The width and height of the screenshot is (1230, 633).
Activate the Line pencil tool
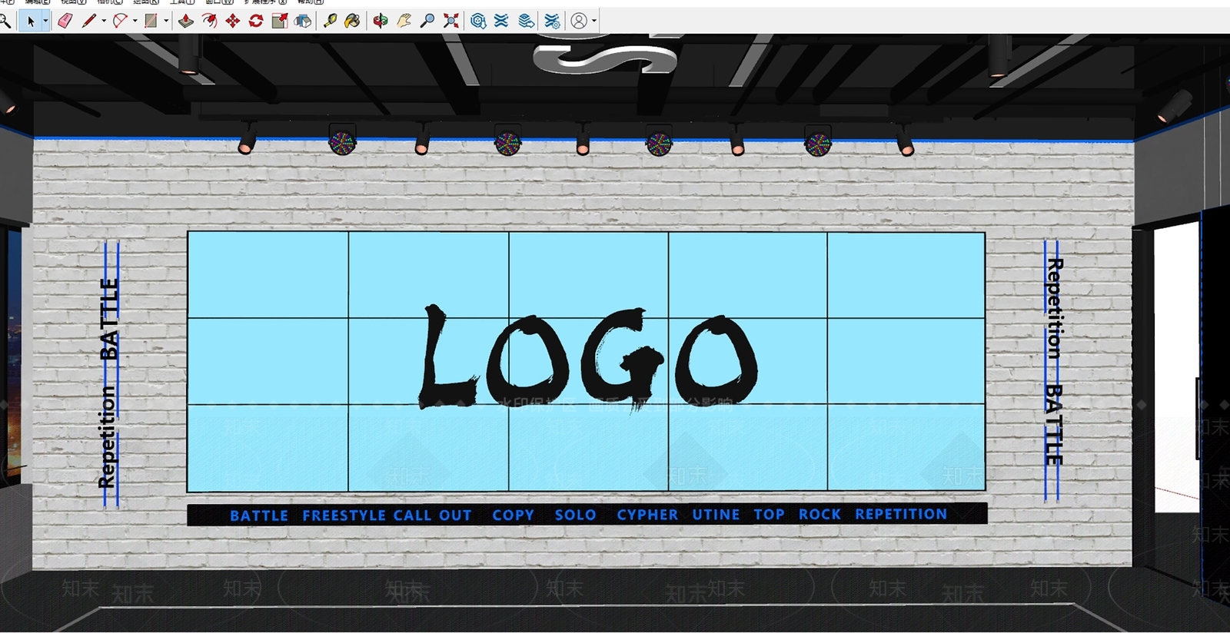88,21
